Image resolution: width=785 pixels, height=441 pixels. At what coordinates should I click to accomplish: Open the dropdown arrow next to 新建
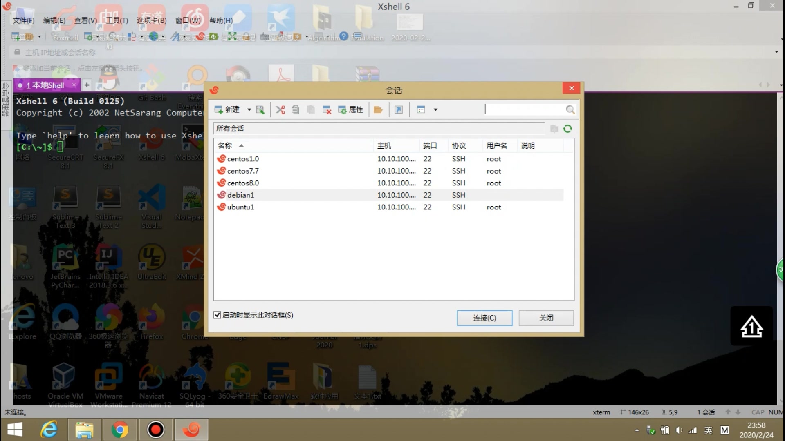[x=249, y=109]
